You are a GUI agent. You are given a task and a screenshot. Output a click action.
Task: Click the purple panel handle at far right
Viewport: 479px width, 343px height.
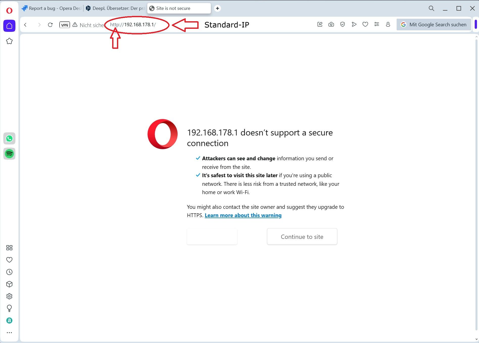(476, 25)
